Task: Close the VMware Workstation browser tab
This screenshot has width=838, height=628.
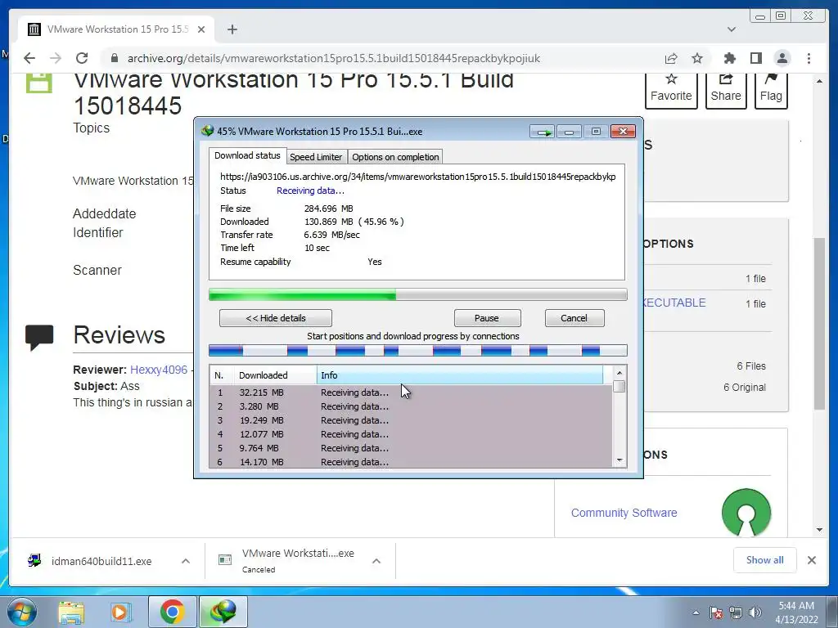Action: click(x=201, y=29)
